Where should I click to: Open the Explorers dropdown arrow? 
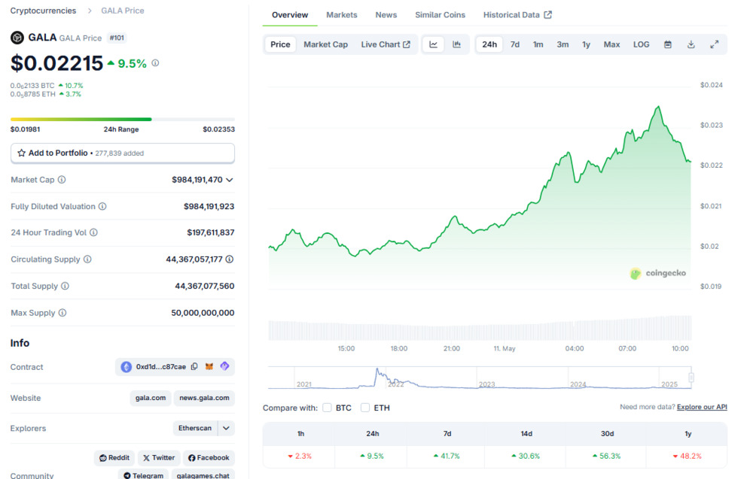226,428
